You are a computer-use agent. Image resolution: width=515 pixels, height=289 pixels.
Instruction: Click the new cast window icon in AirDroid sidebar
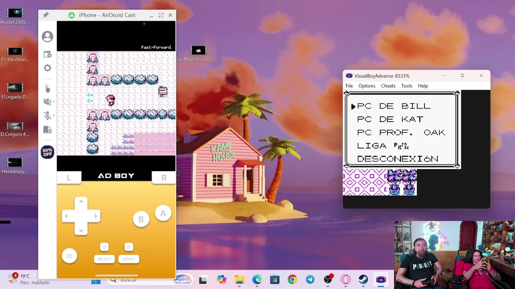click(47, 54)
